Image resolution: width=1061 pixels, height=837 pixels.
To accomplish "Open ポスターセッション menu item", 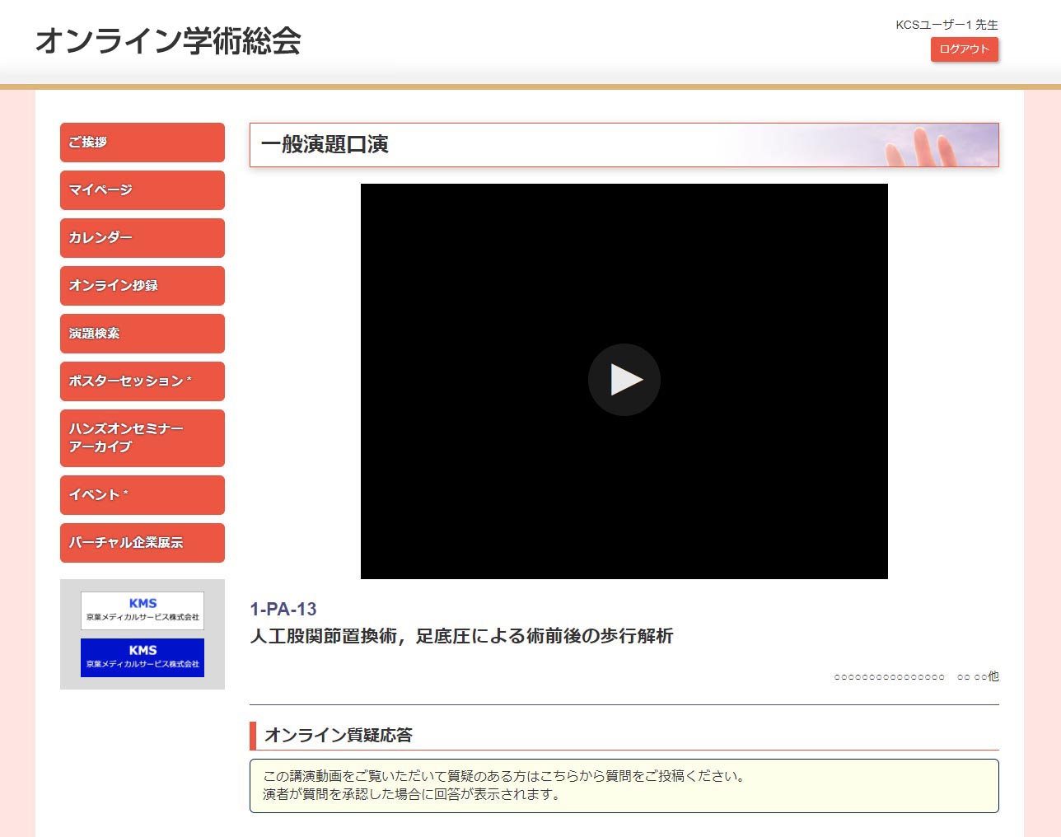I will coord(143,381).
